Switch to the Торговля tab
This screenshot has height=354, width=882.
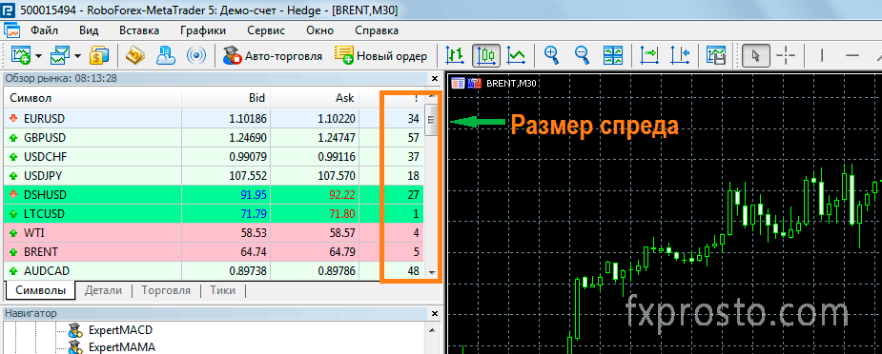point(166,290)
